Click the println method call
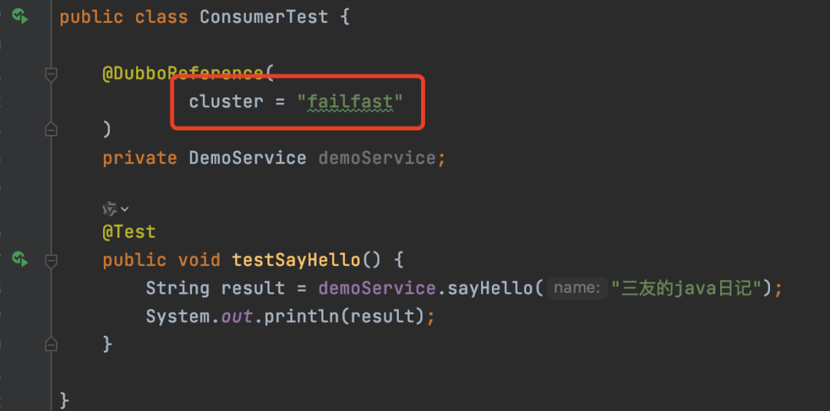 pos(302,317)
